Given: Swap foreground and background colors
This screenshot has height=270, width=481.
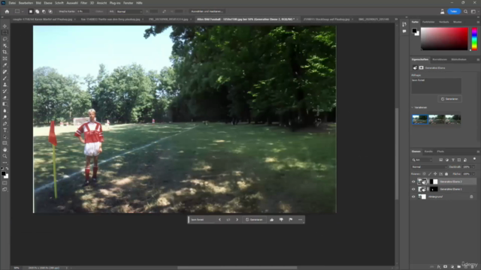Looking at the screenshot, I should click(x=7, y=169).
